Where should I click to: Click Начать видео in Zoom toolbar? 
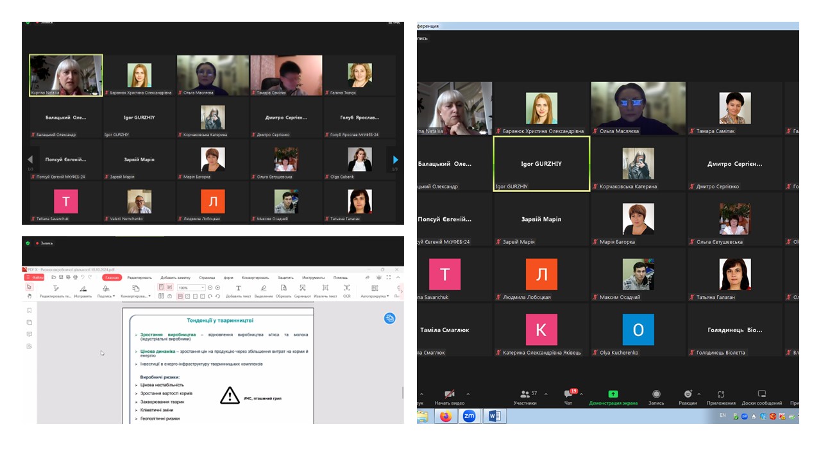click(x=450, y=397)
